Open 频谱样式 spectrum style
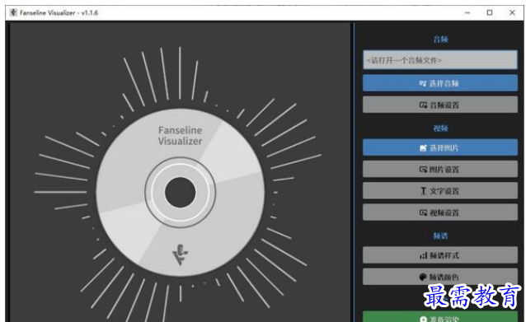Screen dimensions: 526x322 point(439,255)
